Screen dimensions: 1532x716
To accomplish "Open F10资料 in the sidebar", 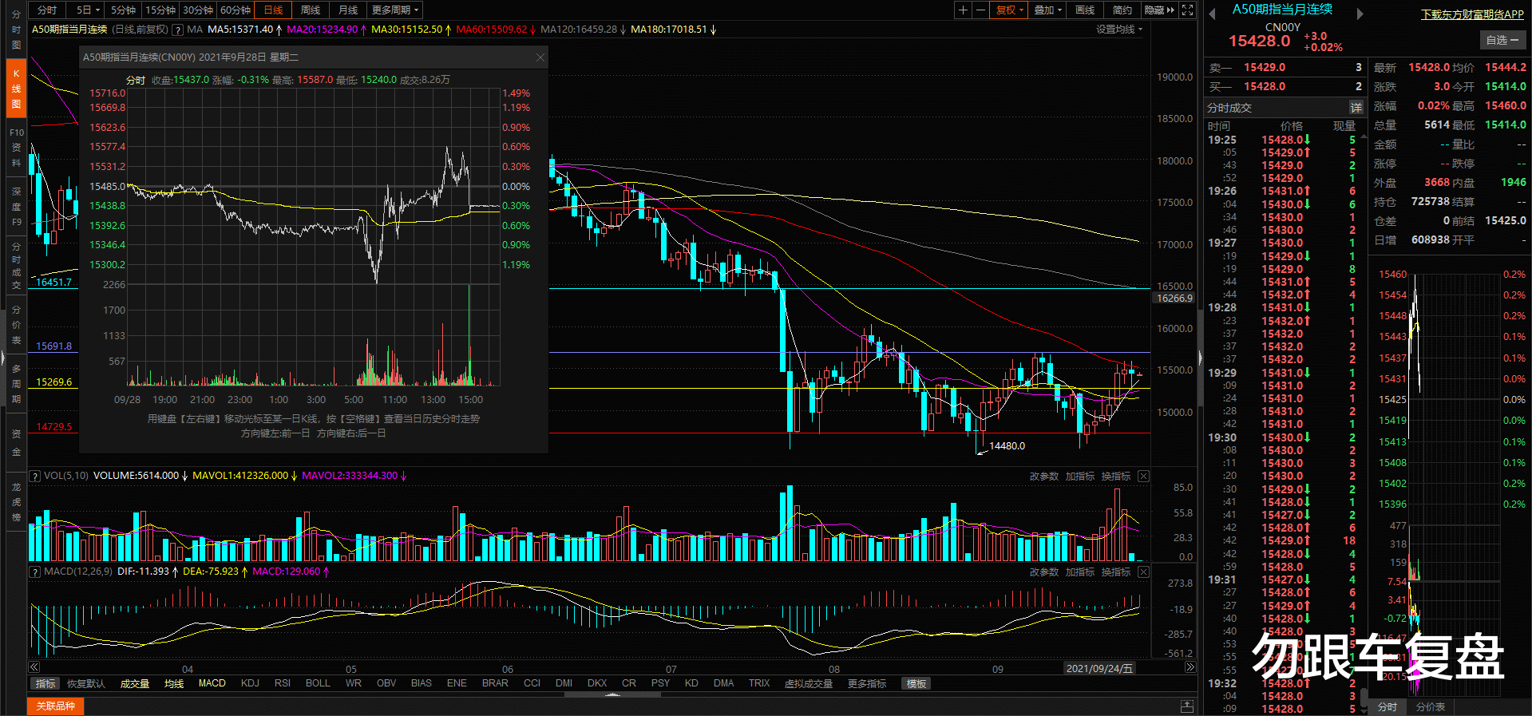I will tap(16, 148).
